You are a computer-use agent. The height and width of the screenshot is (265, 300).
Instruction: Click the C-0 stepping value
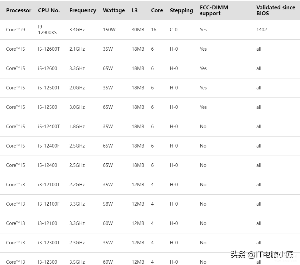tap(174, 30)
